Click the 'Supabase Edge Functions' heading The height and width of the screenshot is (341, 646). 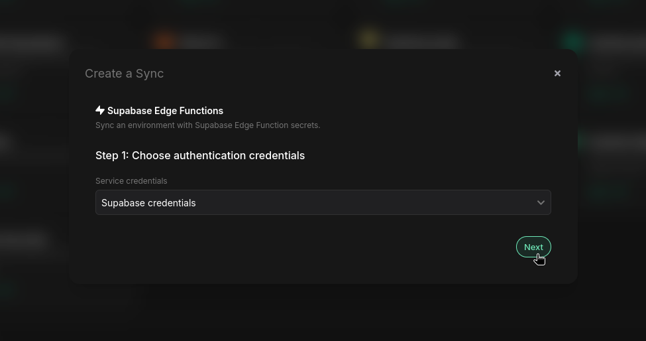pos(165,111)
